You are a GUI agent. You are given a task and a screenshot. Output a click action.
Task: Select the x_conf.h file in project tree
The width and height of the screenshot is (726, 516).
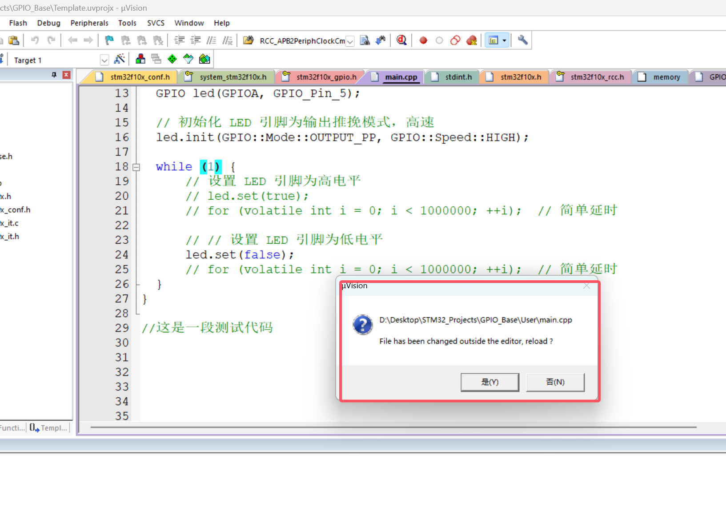click(15, 210)
